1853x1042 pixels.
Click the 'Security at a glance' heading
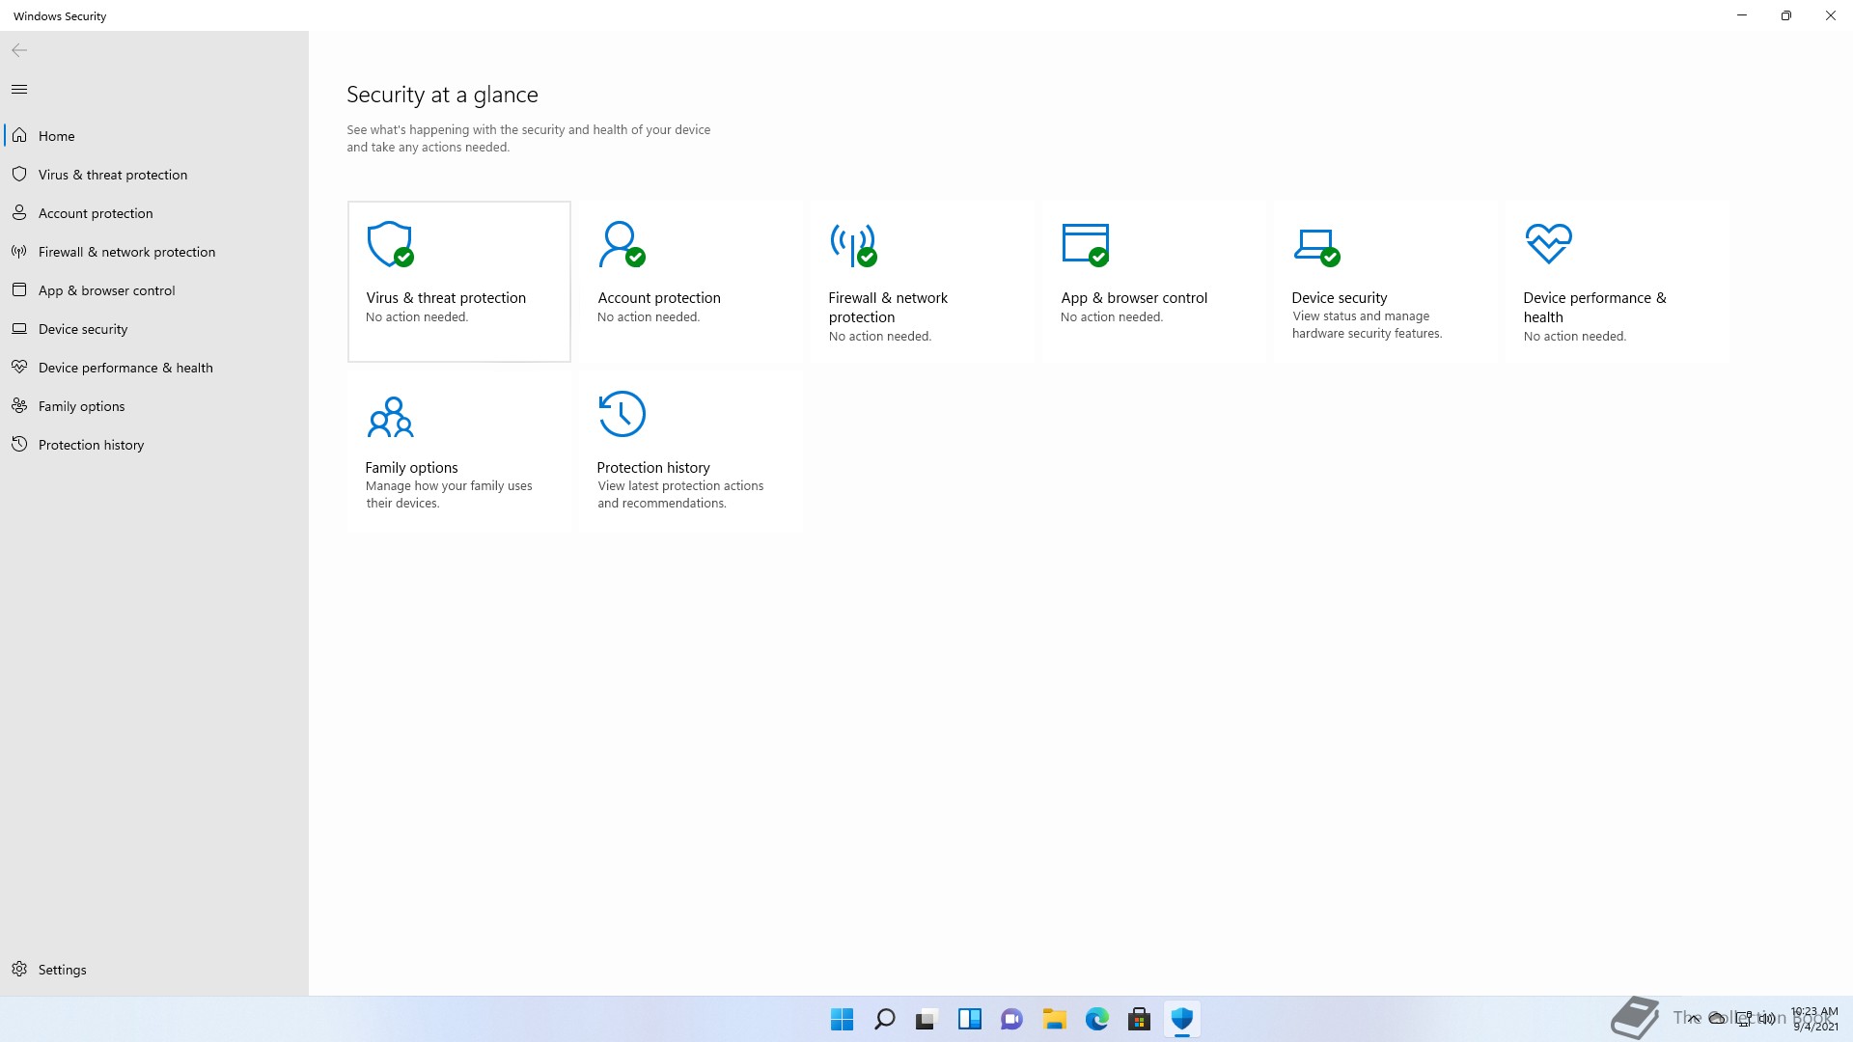(x=442, y=95)
